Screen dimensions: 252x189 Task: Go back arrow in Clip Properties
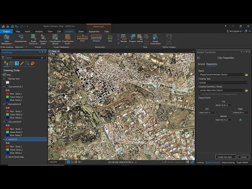[x=198, y=58]
